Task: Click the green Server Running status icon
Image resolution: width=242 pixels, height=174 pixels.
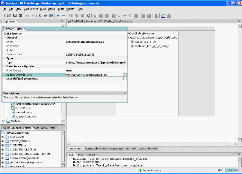Action: 140,170
